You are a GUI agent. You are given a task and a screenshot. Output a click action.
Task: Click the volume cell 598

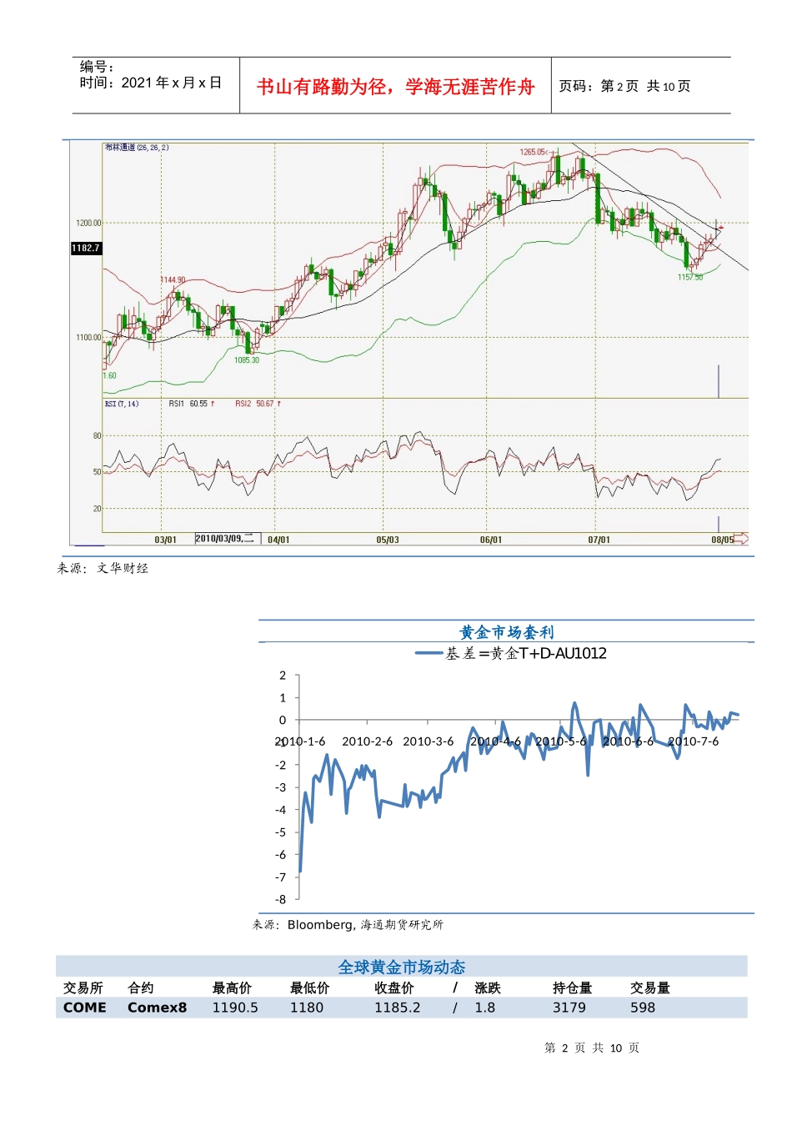[x=643, y=1008]
